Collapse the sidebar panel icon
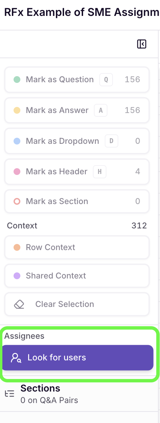Image resolution: width=160 pixels, height=423 pixels. (x=142, y=44)
